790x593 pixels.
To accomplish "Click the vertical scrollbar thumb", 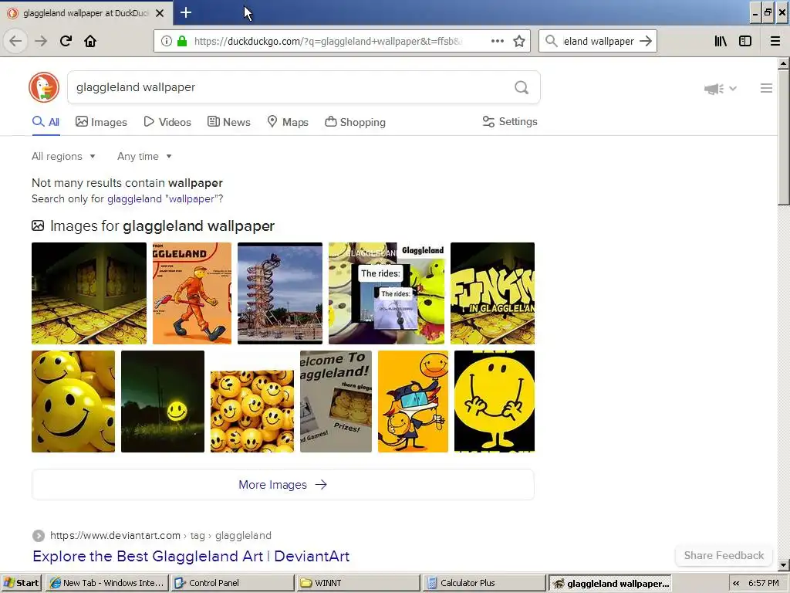I will click(783, 137).
